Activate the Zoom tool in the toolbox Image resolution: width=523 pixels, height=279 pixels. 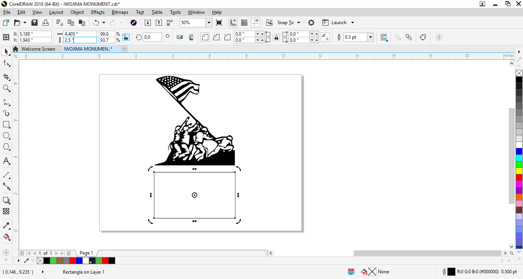[x=6, y=88]
